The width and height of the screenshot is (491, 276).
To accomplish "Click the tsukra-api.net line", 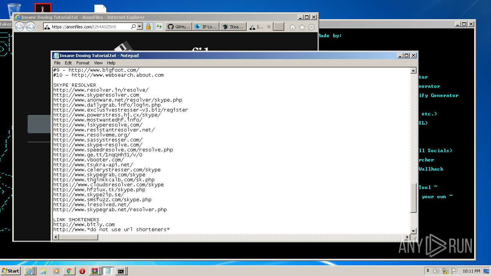I will 93,165.
